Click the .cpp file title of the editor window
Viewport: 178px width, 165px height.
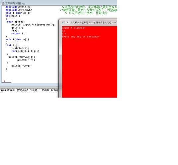pos(15,3)
